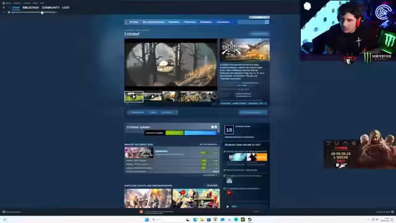Open the first recent event image
The height and width of the screenshot is (223, 396).
pyautogui.click(x=148, y=198)
